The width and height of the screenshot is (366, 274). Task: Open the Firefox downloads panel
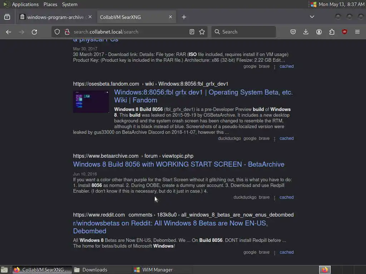[306, 32]
